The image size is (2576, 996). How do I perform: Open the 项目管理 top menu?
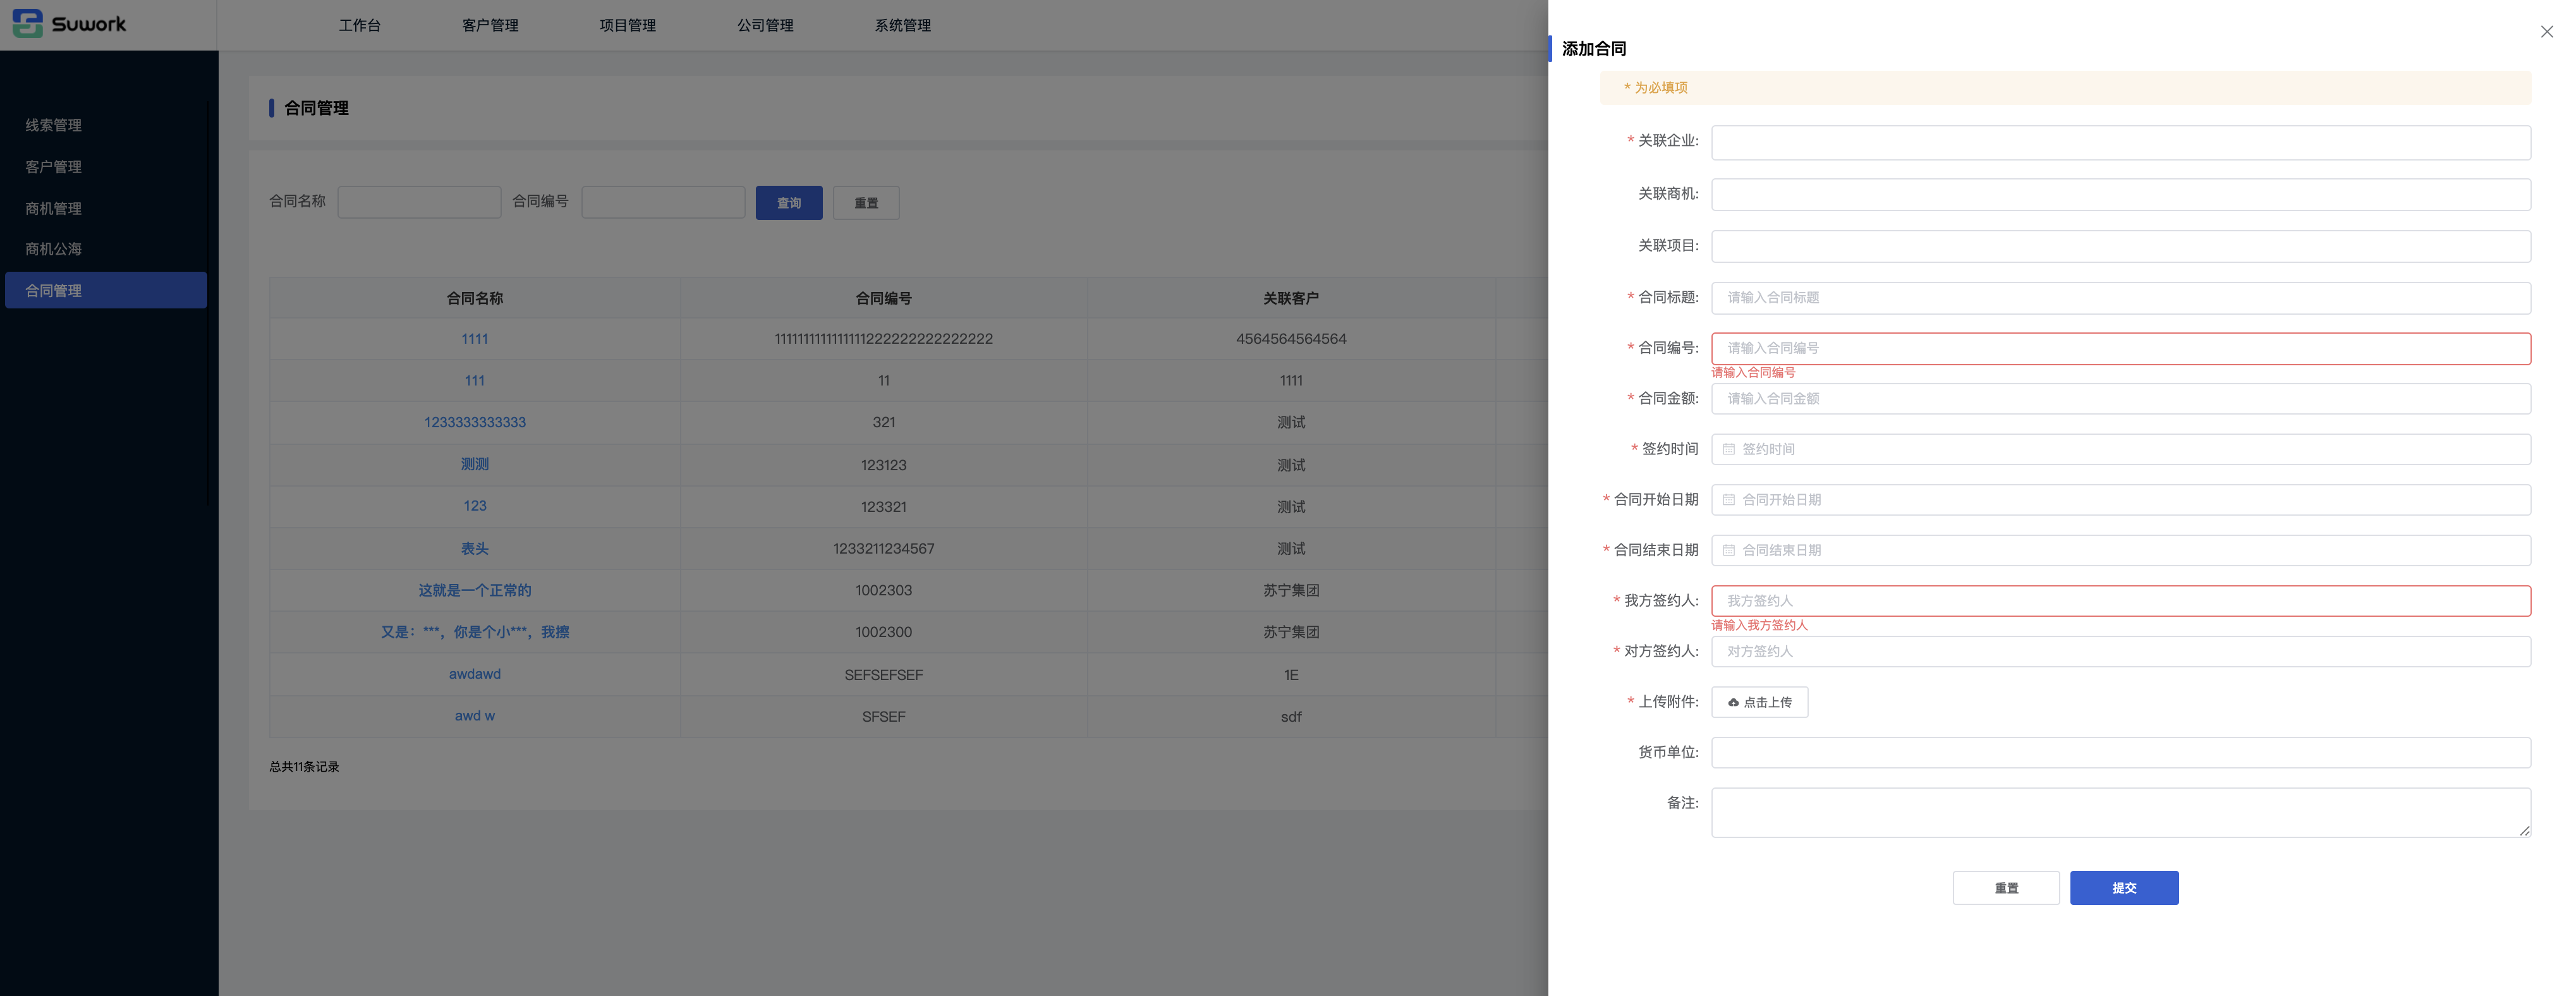pyautogui.click(x=628, y=25)
